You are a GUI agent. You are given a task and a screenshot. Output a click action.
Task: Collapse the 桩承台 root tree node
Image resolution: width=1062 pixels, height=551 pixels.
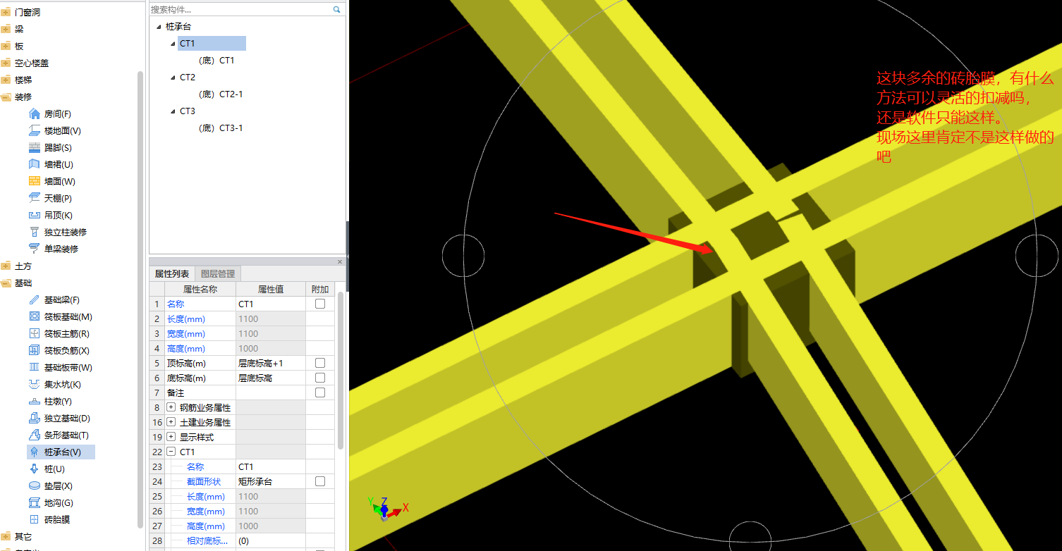(x=159, y=27)
